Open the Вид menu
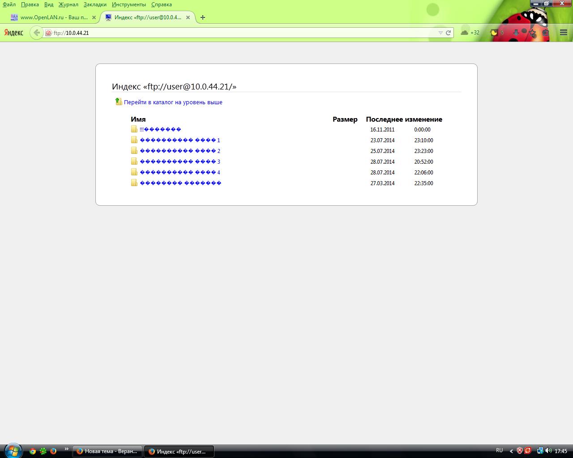 click(x=49, y=4)
